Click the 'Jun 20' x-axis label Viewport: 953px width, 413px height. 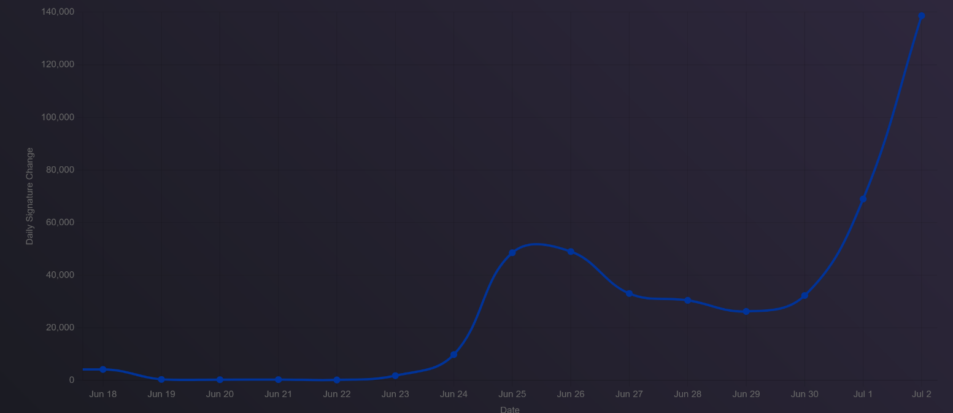tap(220, 394)
